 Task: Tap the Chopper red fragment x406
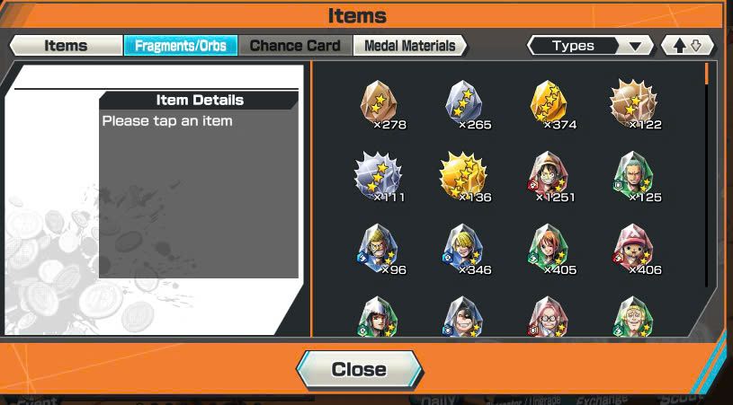point(634,250)
